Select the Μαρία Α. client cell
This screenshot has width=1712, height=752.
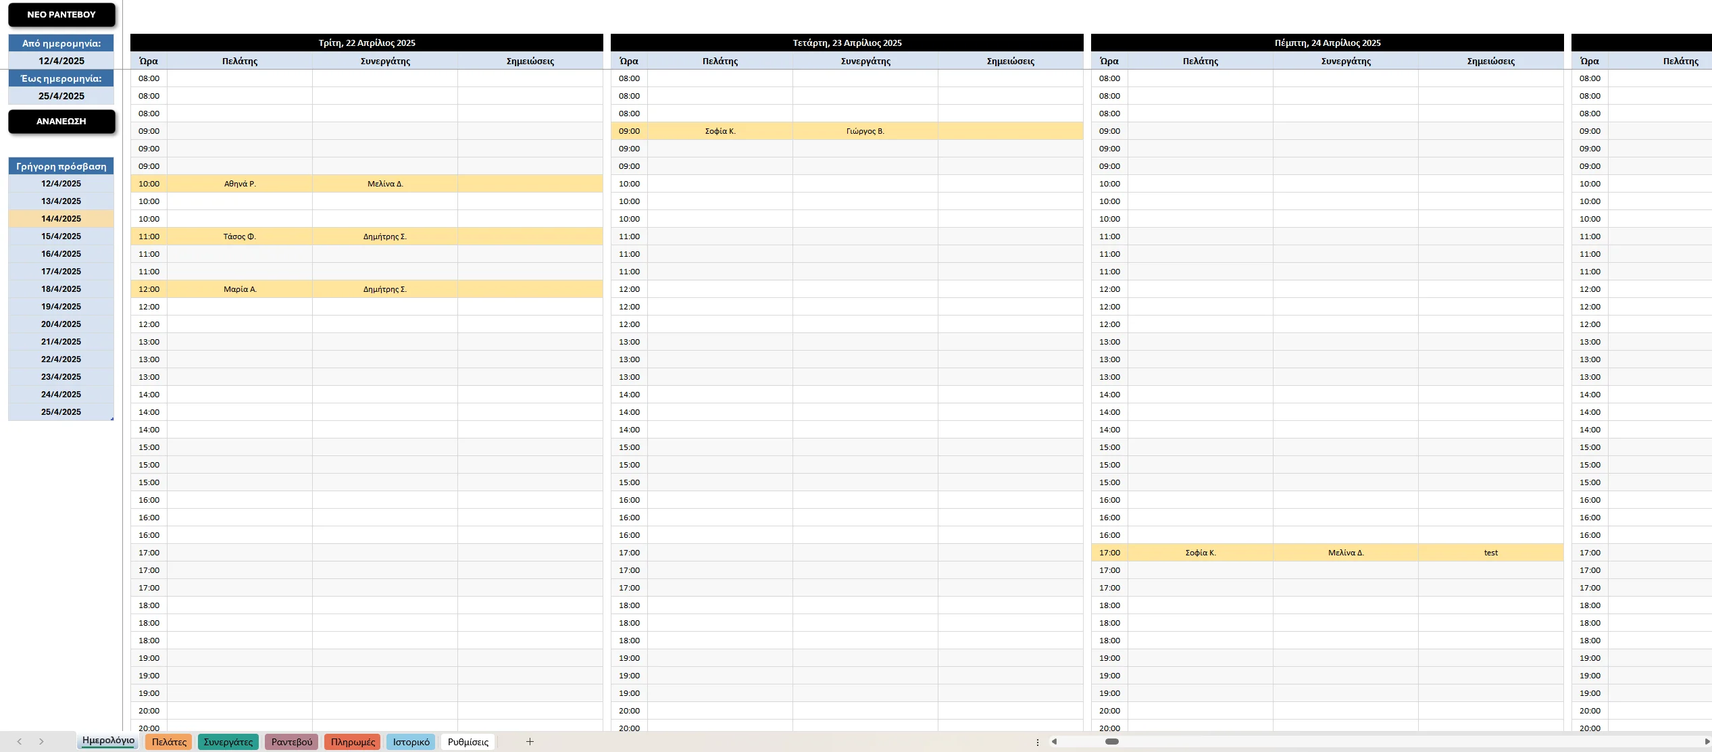pos(240,289)
